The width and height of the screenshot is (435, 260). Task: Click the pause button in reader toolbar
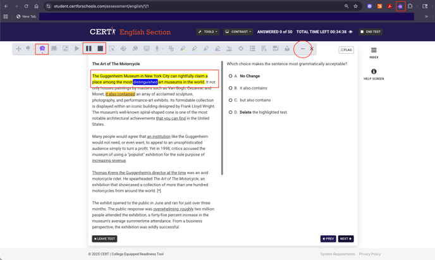pyautogui.click(x=89, y=49)
